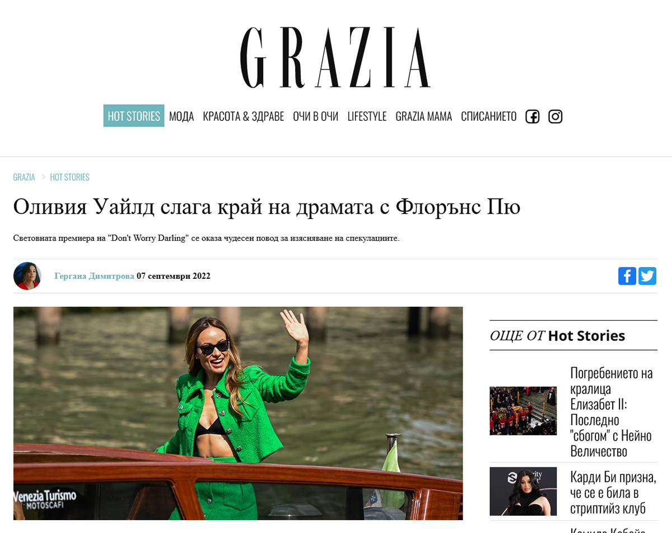
Task: Go to КРАСОТА & ЗДРАВЕ section
Action: 244,116
